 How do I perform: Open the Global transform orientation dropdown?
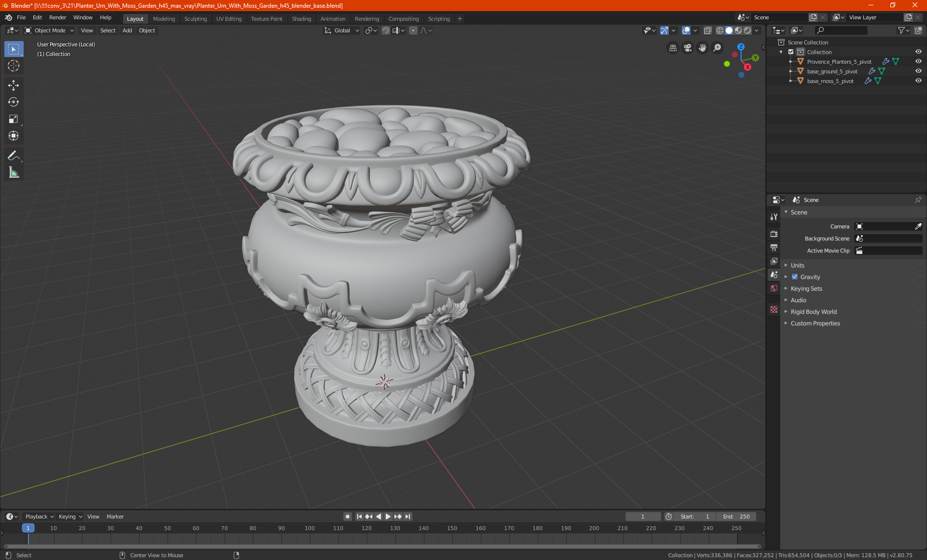point(342,30)
